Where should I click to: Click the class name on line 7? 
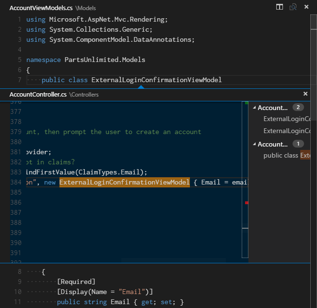[156, 80]
